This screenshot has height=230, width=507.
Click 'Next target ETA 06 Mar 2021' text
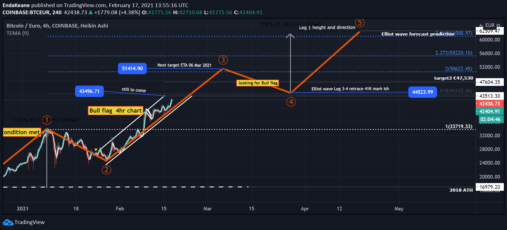point(184,65)
